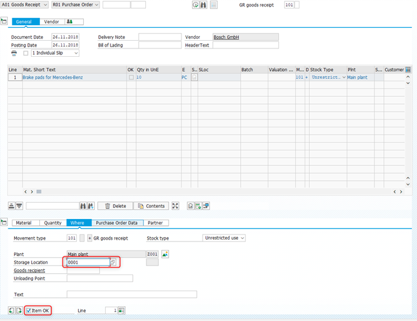
Task: Select the Where tab
Action: (x=79, y=223)
